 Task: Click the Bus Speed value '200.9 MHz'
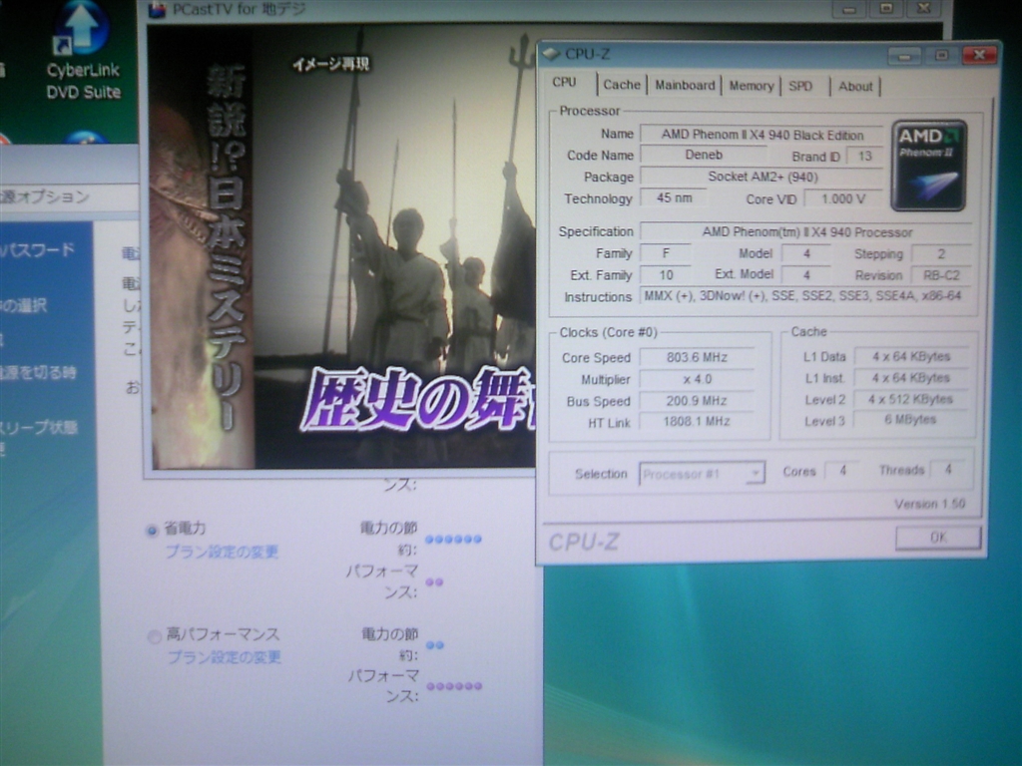(x=696, y=401)
